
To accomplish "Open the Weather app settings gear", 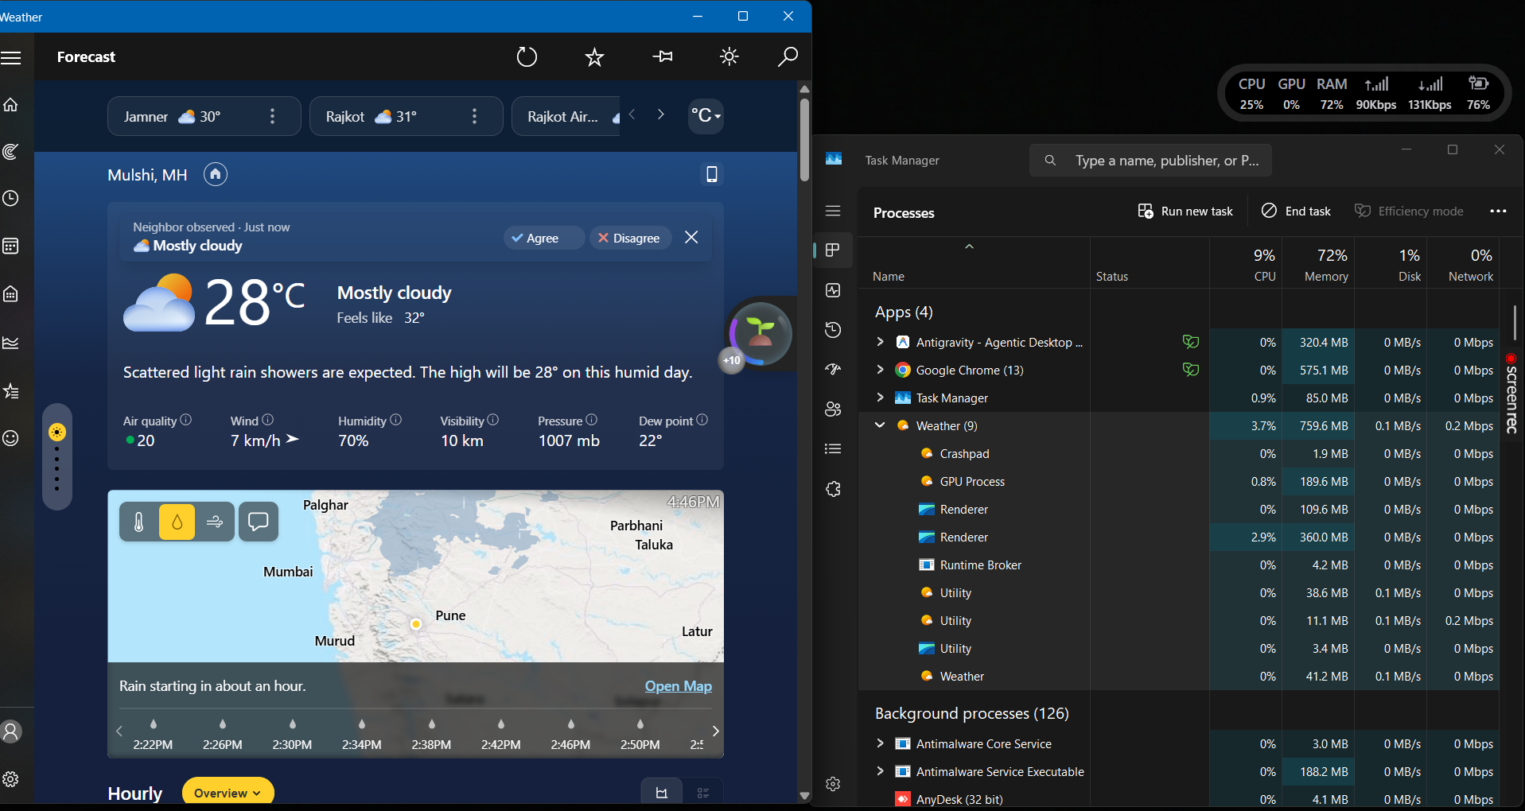I will point(11,779).
